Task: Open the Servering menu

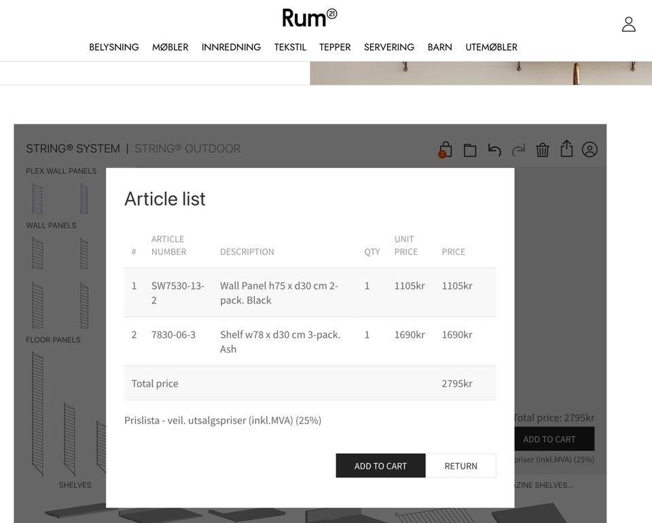Action: [388, 47]
